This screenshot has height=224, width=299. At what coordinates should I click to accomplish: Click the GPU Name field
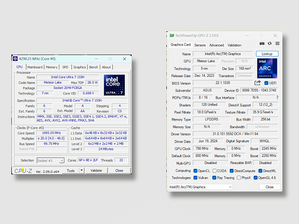(223, 54)
